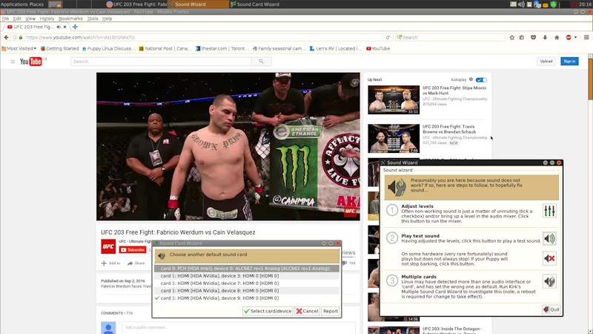This screenshot has height=334, width=593.
Task: Open the Report in Sound Card Wizard
Action: coord(330,311)
